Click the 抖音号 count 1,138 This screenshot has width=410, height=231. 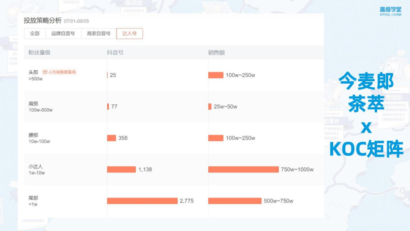click(x=145, y=169)
